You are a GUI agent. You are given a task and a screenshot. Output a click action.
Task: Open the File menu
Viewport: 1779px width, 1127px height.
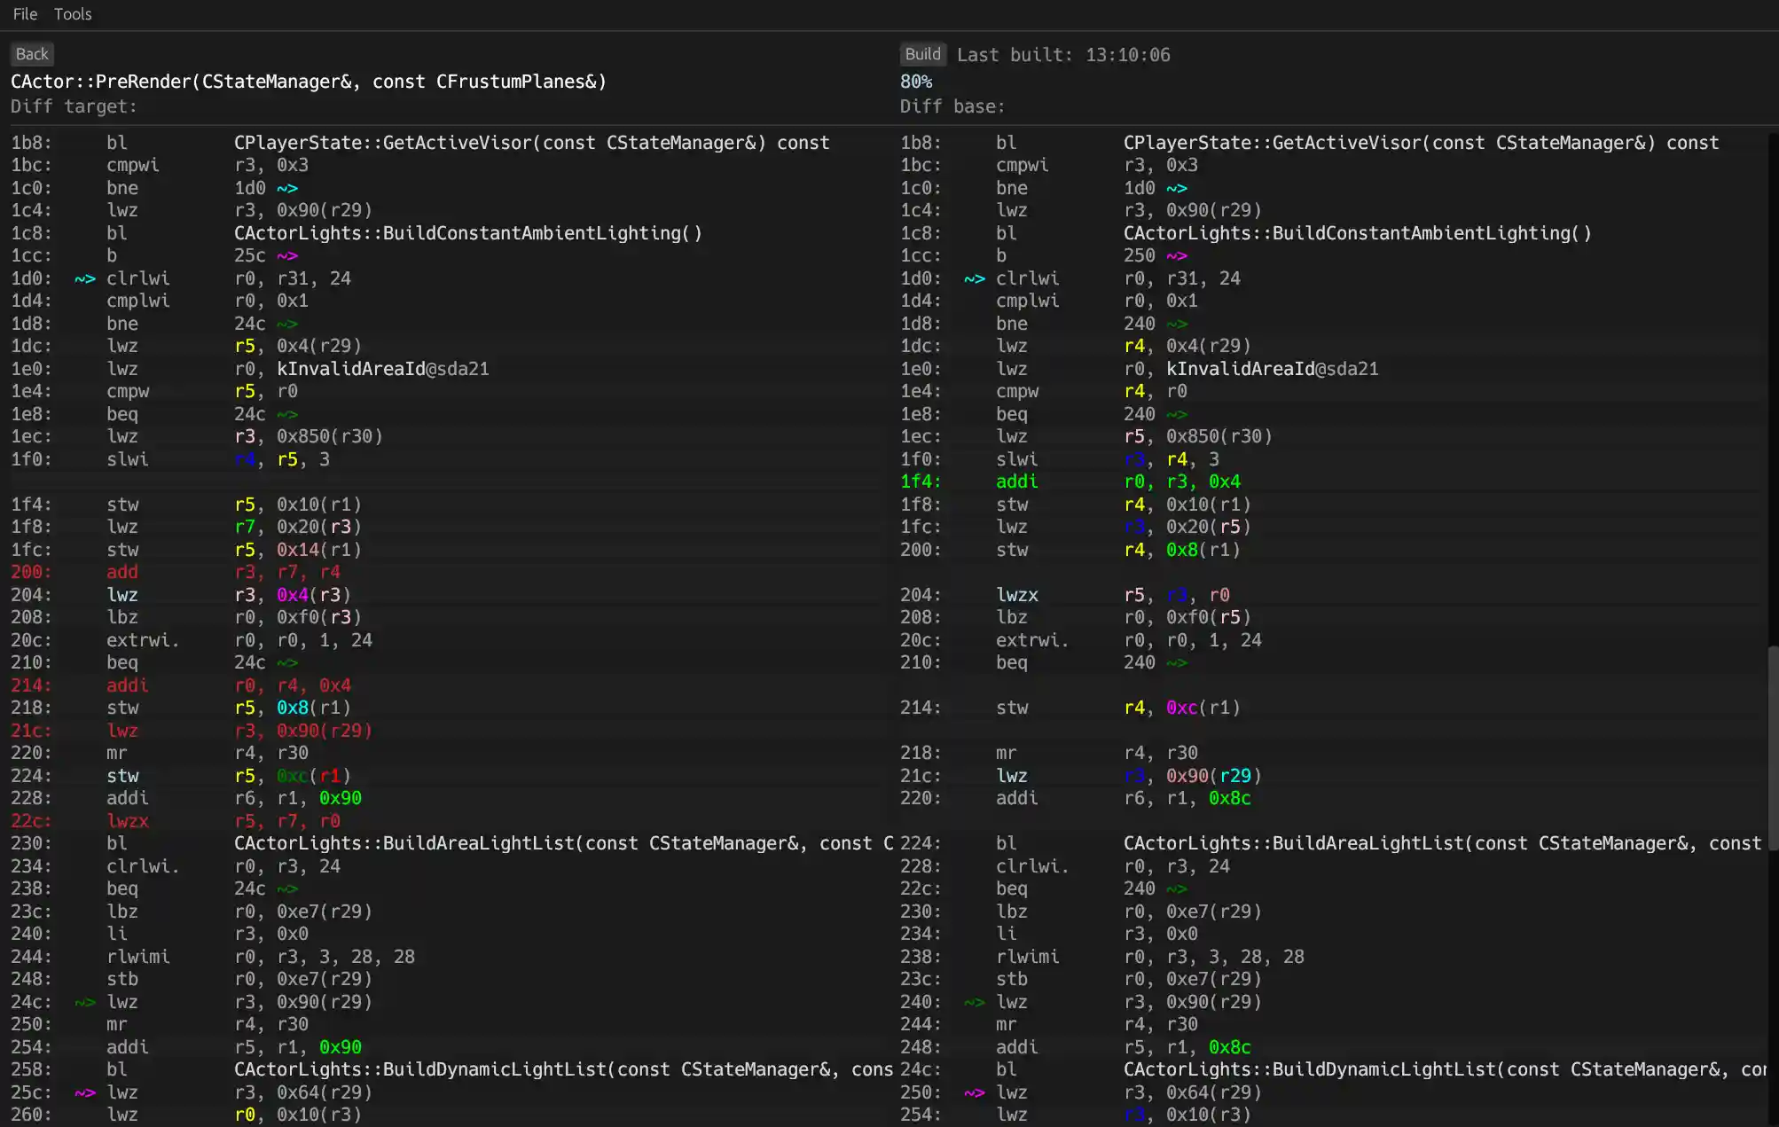click(24, 14)
